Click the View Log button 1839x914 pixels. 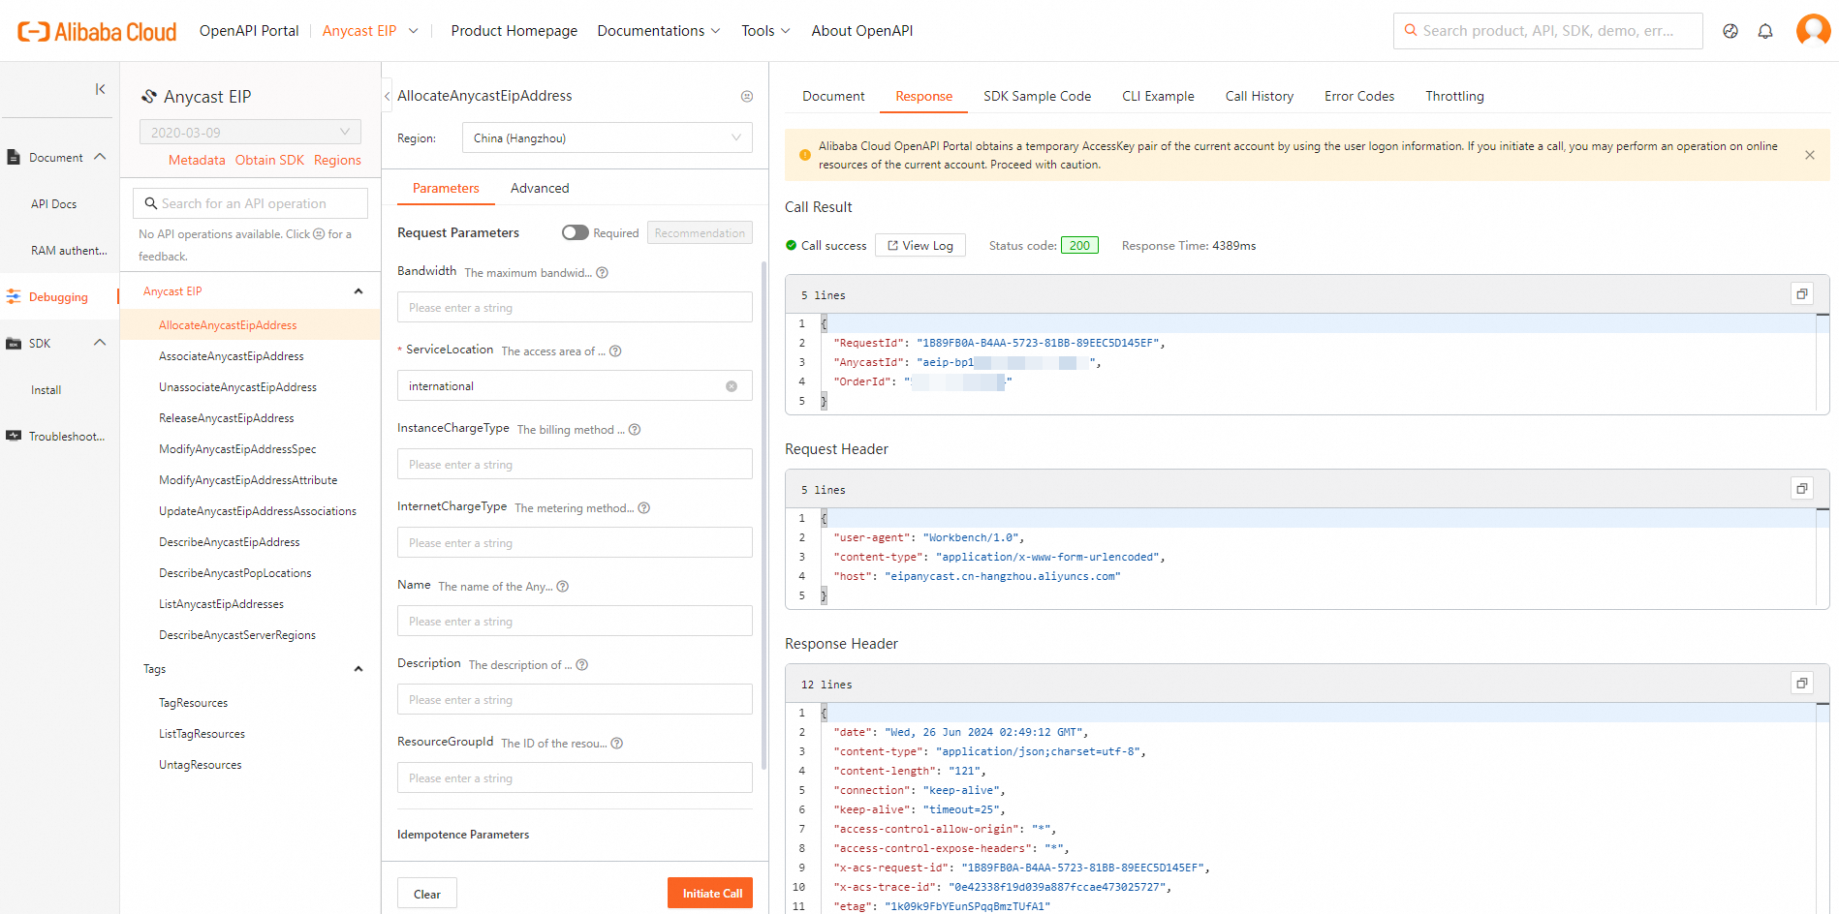point(919,246)
